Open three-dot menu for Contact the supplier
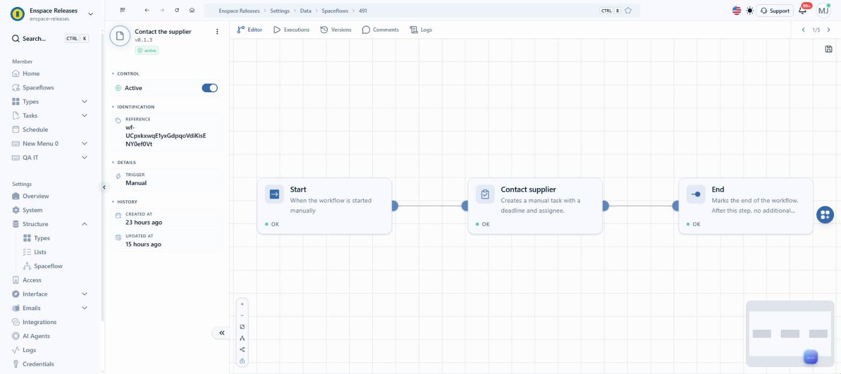The image size is (841, 374). pos(217,32)
